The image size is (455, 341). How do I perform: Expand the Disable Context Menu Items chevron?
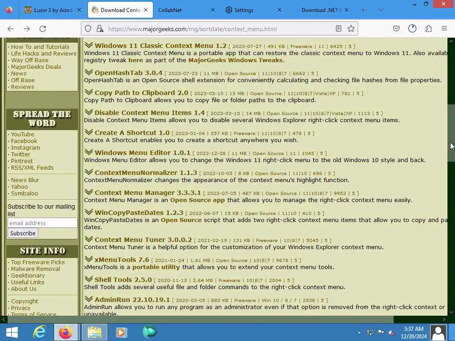click(x=89, y=112)
